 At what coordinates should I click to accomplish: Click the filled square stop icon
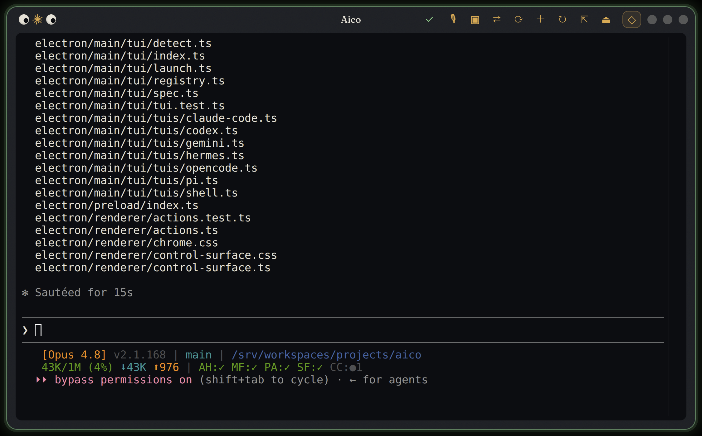(475, 20)
